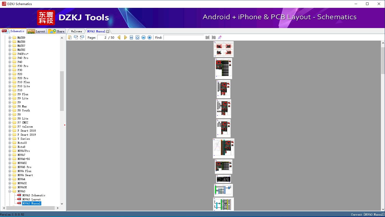
Task: Collapse the sidebar with the red splitter arrow
Action: [65, 125]
